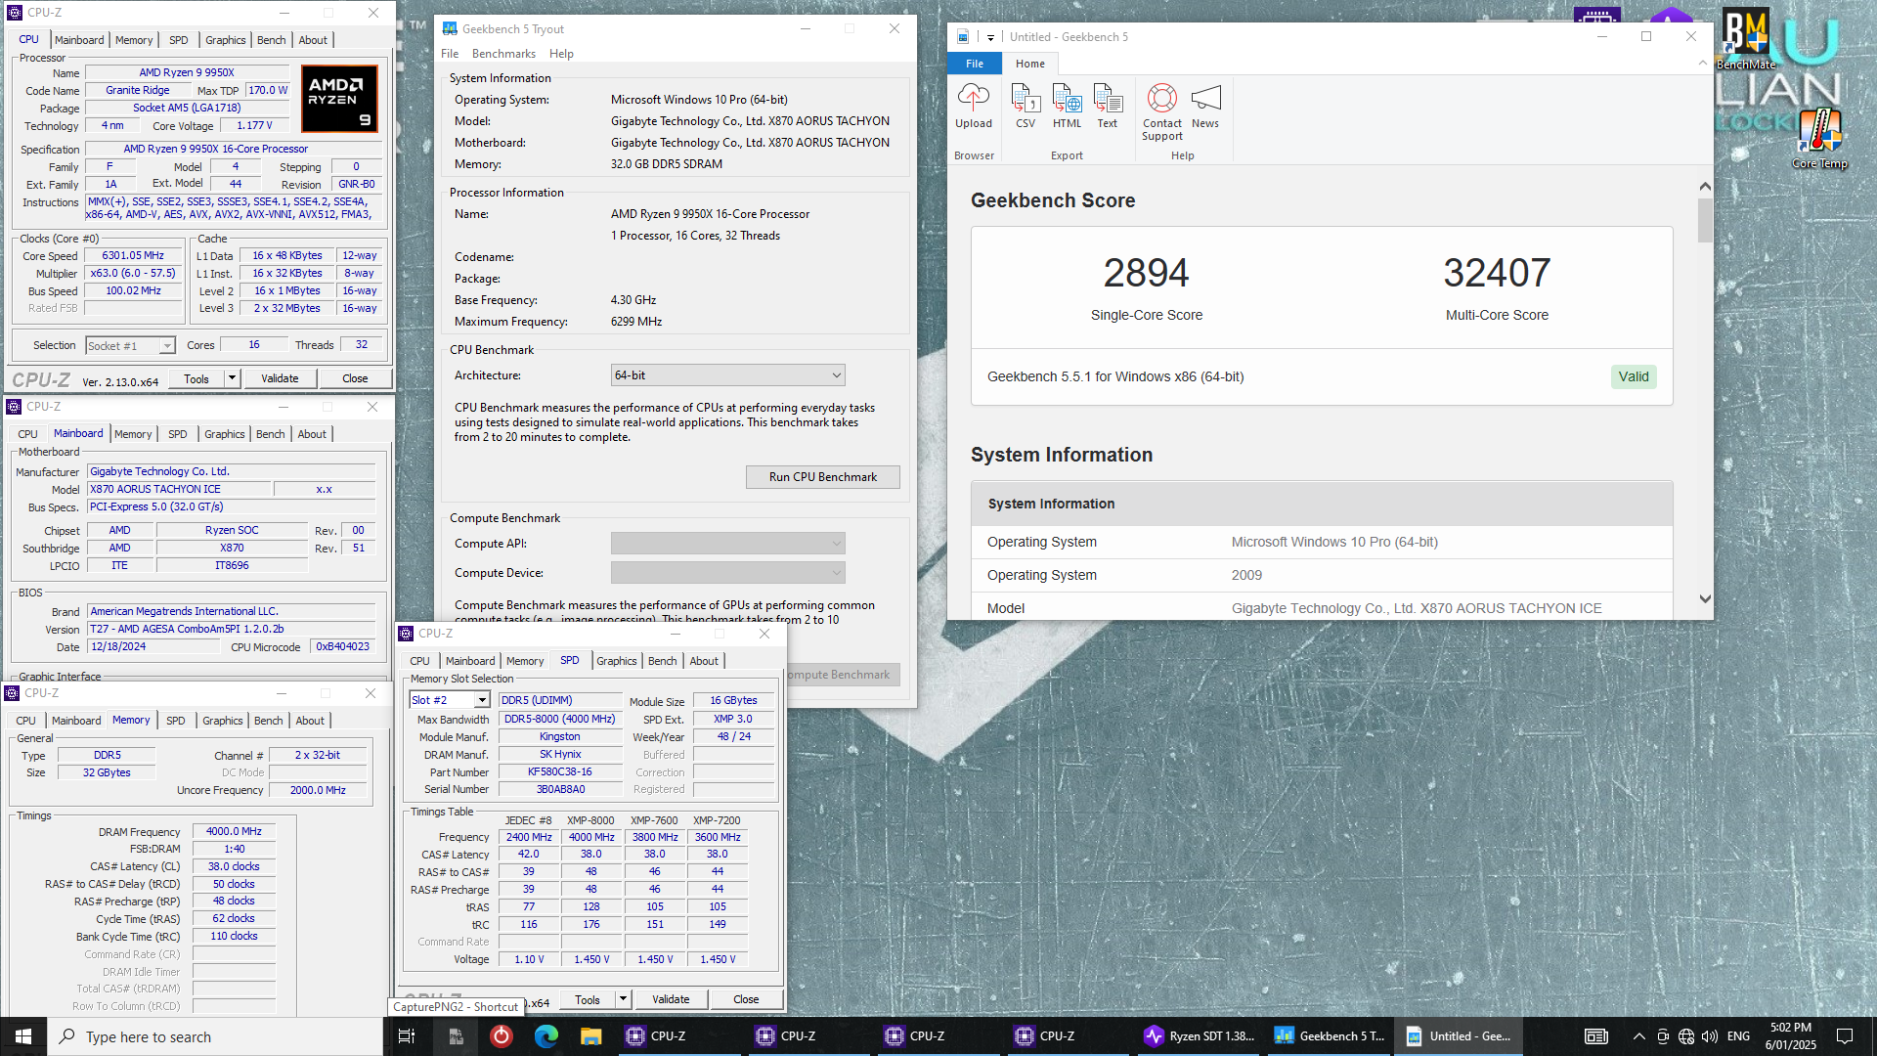
Task: Select the Home tab in Geekbench ribbon
Action: point(1029,64)
